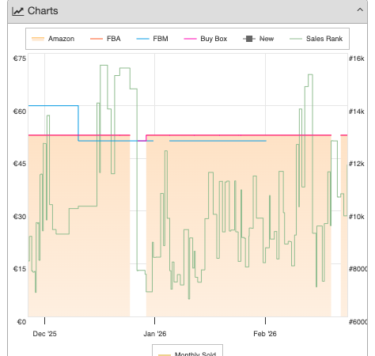Click the New legend square marker
The width and height of the screenshot is (375, 356).
tap(249, 39)
